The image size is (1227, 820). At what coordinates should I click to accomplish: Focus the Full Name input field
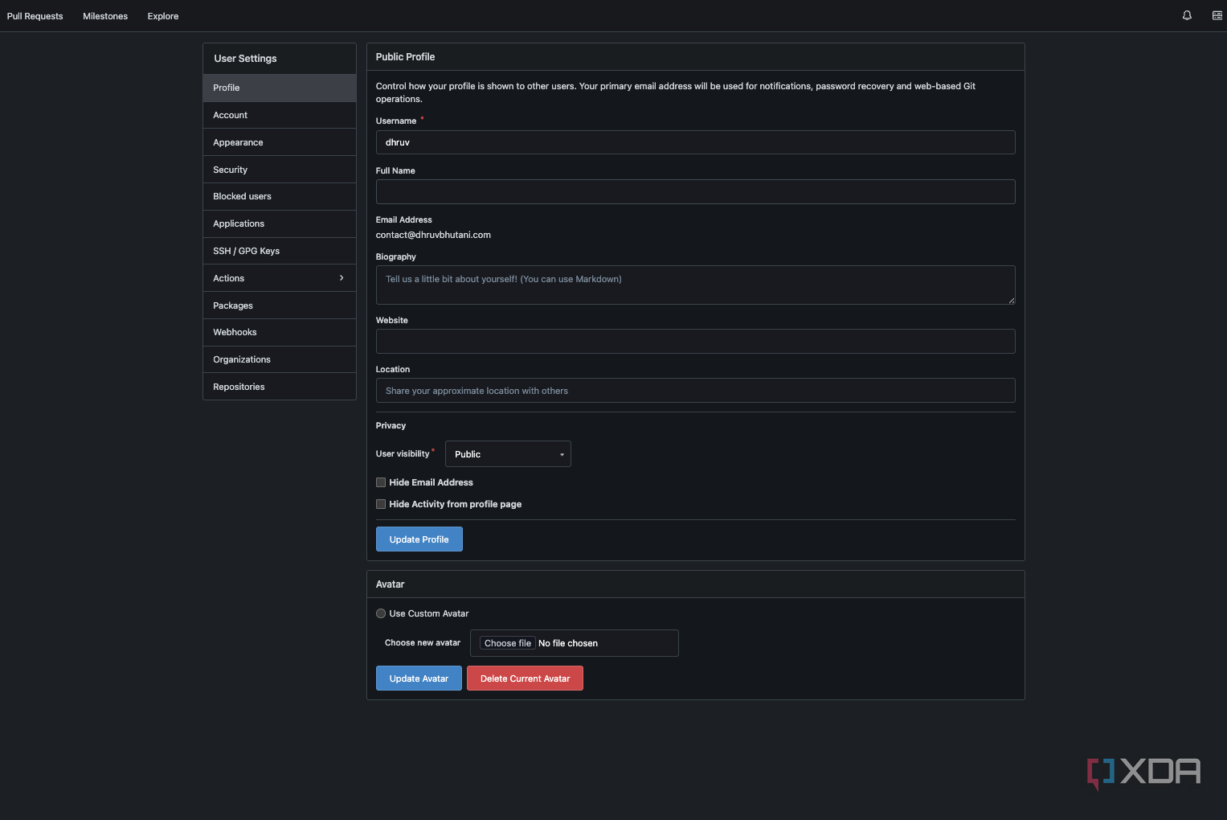tap(696, 191)
